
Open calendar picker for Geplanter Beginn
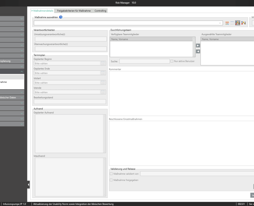click(x=103, y=64)
